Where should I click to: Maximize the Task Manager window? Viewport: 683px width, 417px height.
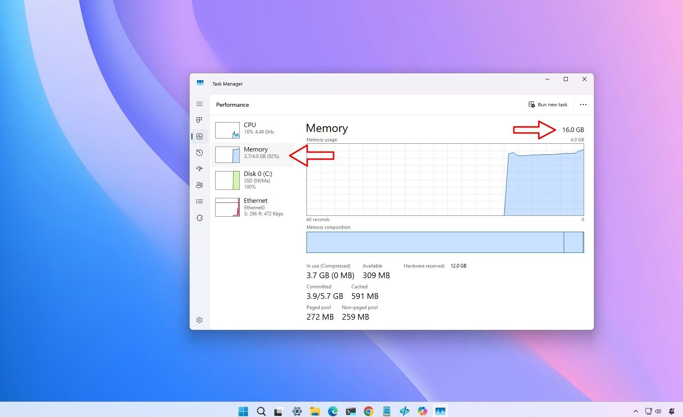566,79
